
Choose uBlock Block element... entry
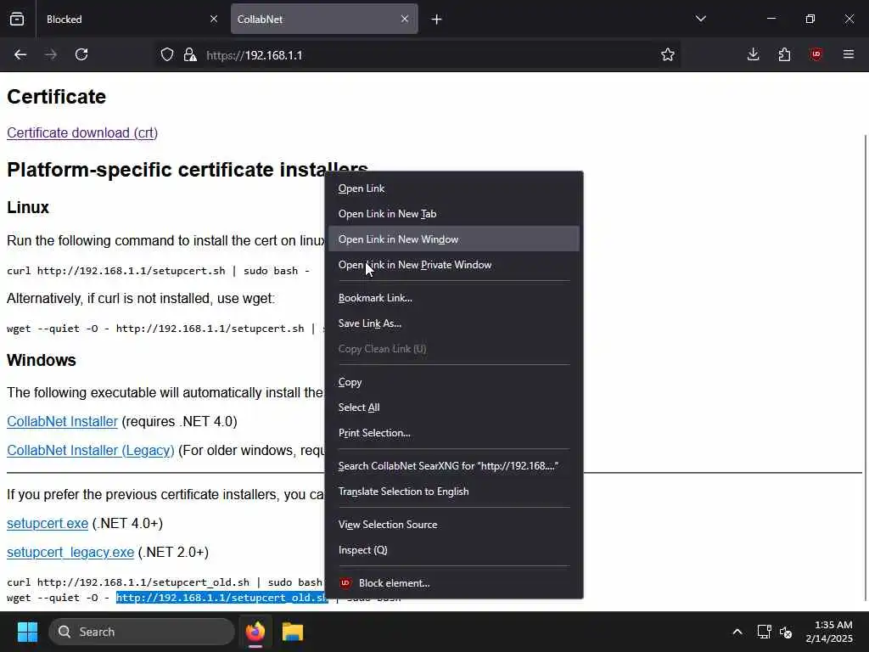click(x=453, y=583)
